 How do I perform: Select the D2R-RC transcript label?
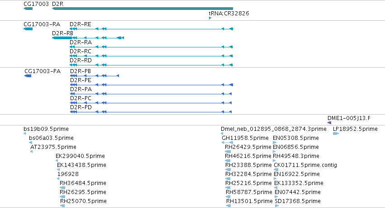point(80,51)
